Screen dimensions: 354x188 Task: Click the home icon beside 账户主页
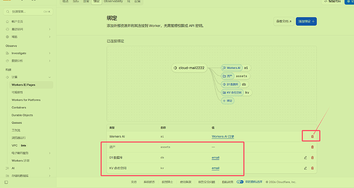[x=8, y=22]
